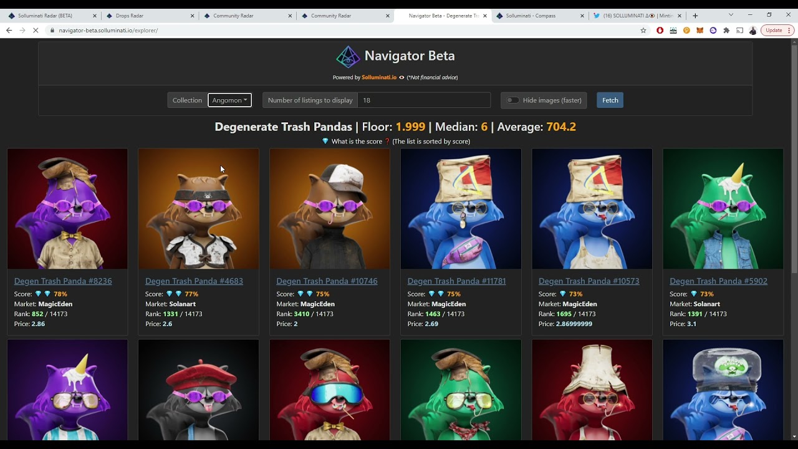Open Degen Trash Panda #5902 link
The width and height of the screenshot is (798, 449).
(x=718, y=281)
